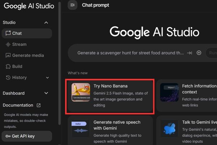This screenshot has height=145, width=217.
Task: Open the Try Nano Banana card
Action: point(110,96)
